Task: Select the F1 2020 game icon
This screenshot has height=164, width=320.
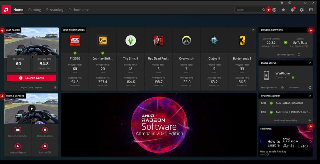Action: (x=75, y=40)
